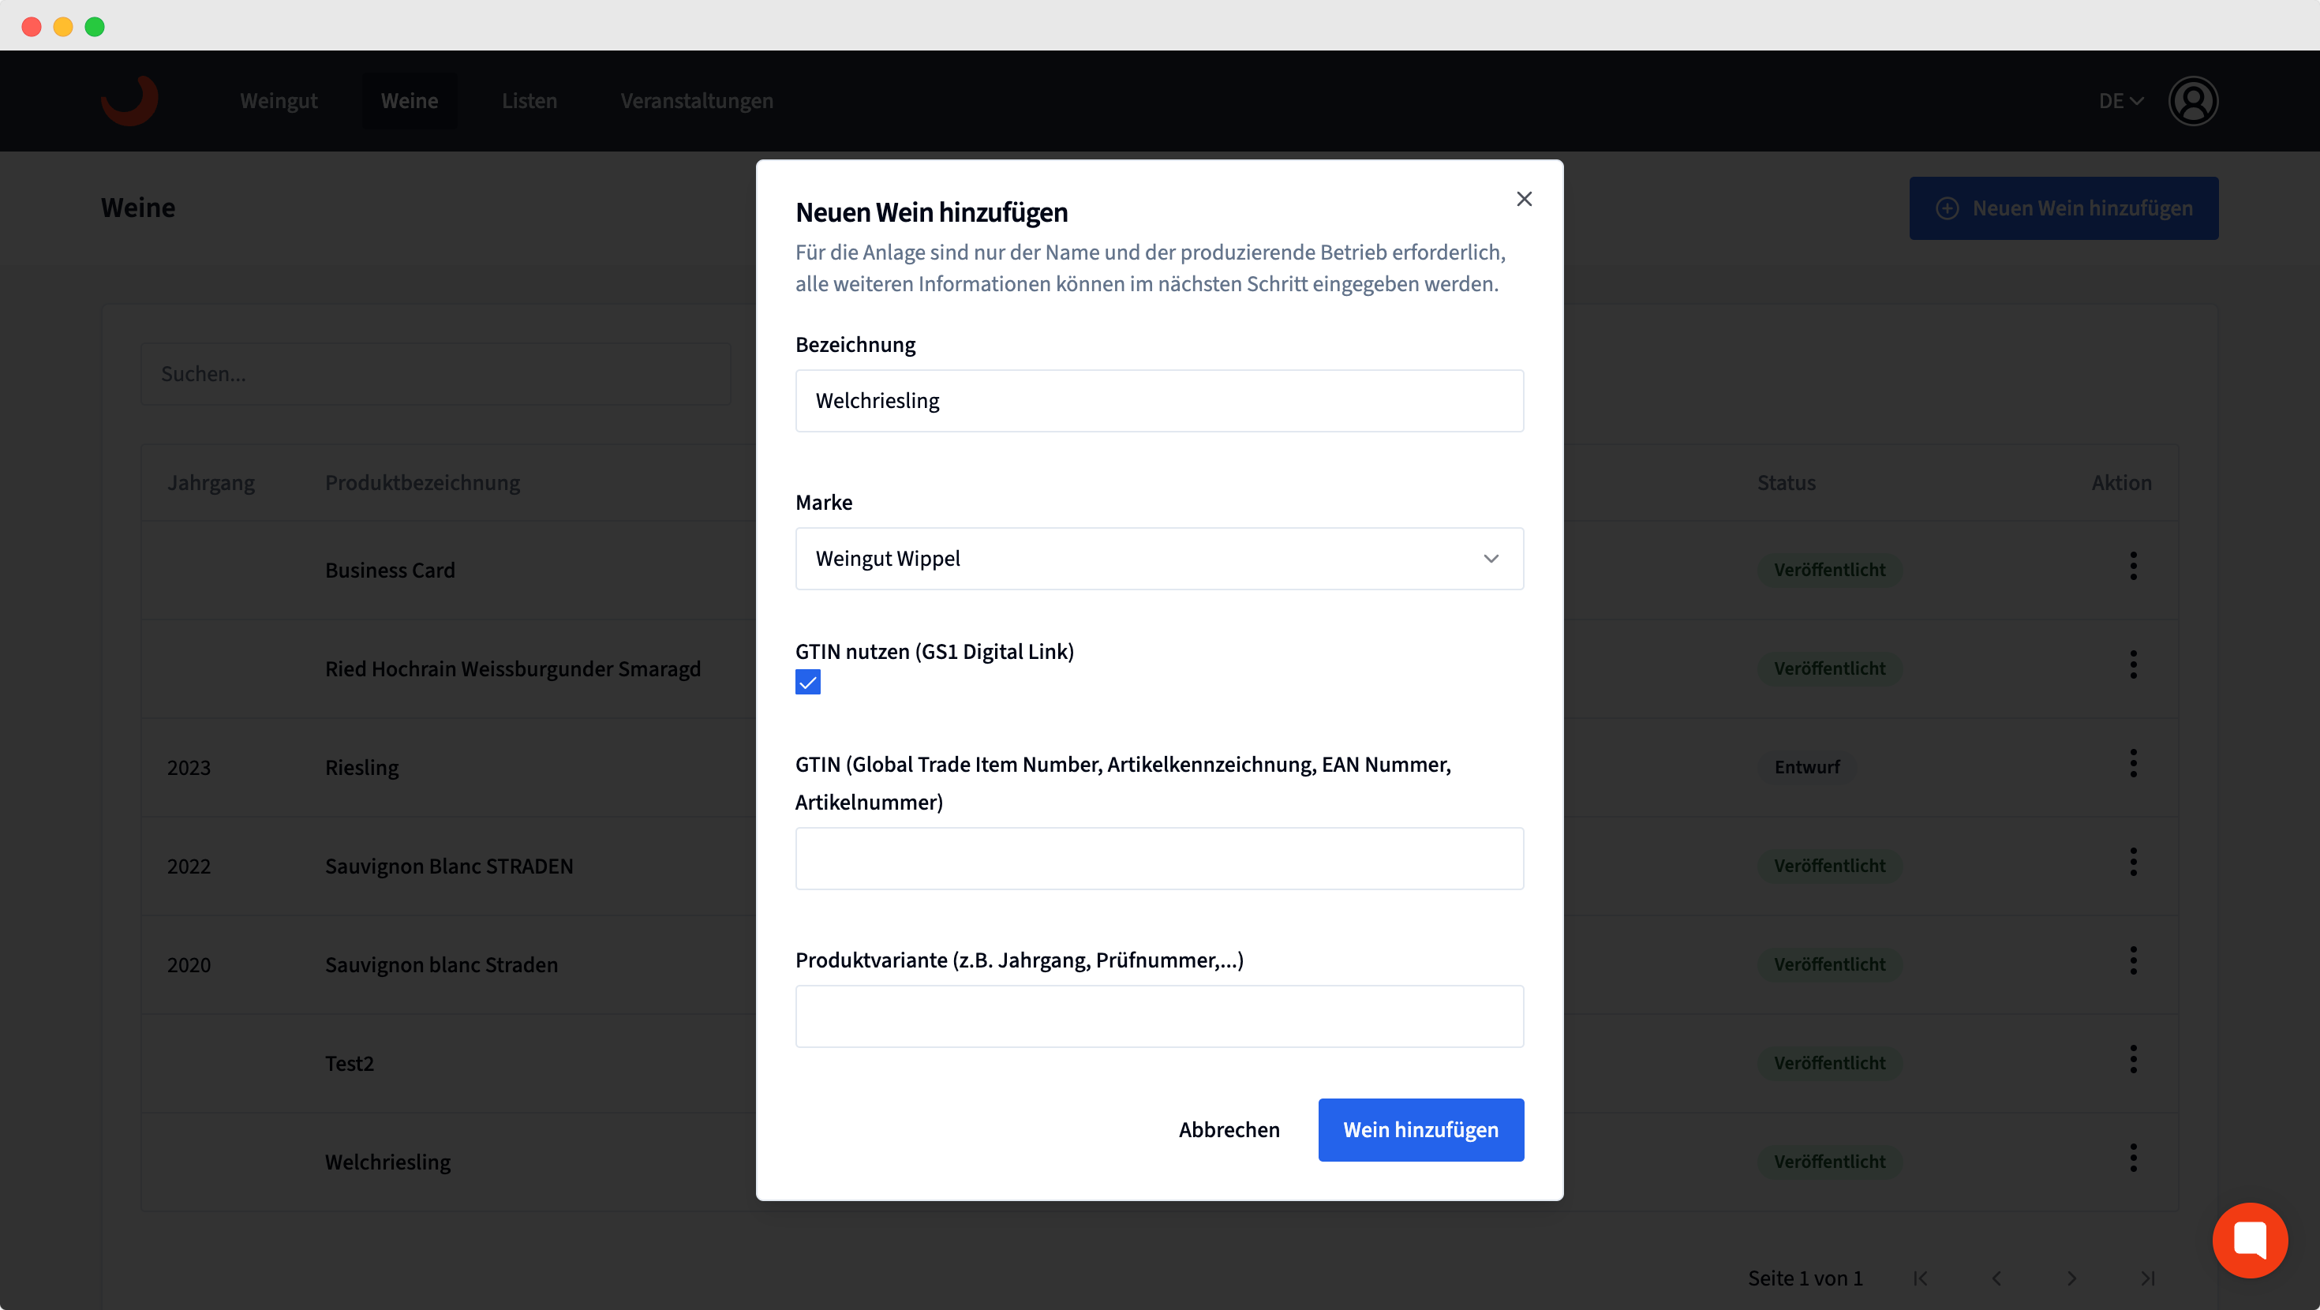Screen dimensions: 2320x1310
Task: Open the user profile icon
Action: (2193, 101)
